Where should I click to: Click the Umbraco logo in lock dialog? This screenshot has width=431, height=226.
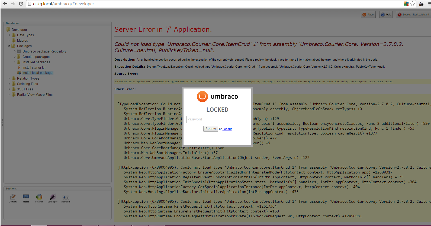pos(217,97)
